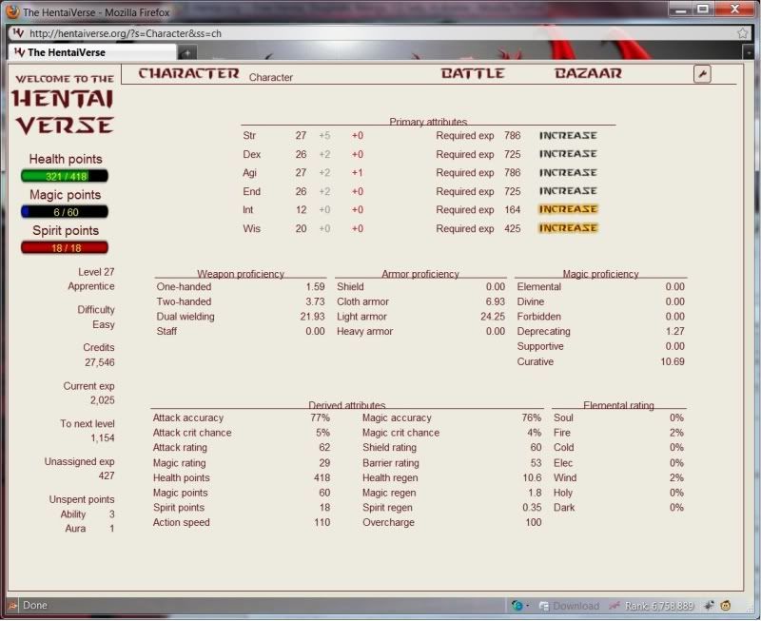Click the site favicon in address bar

18,33
